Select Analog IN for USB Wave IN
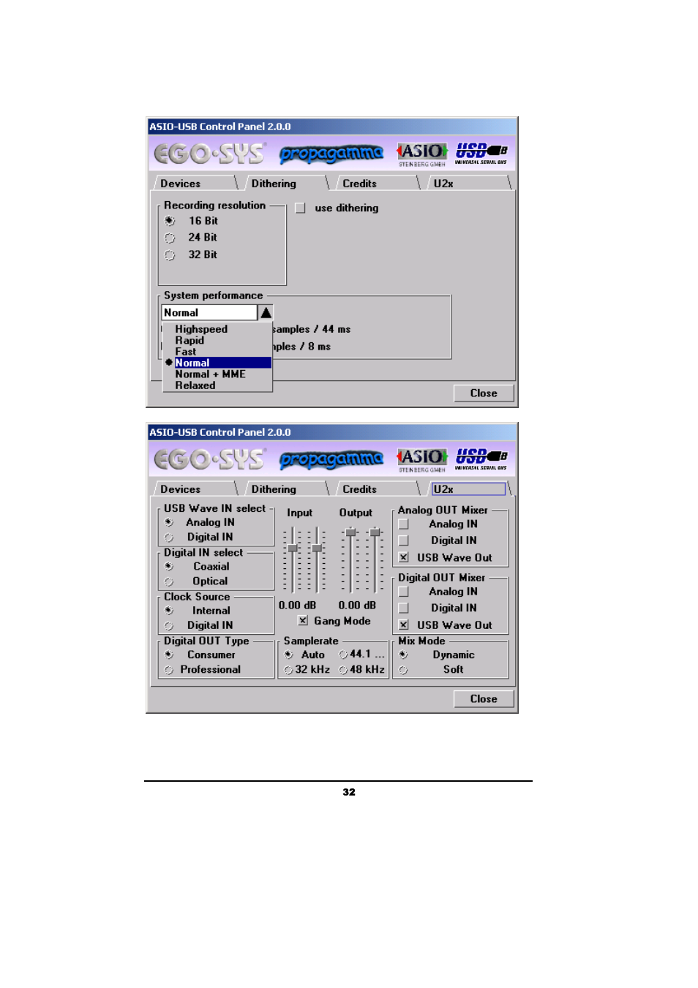The width and height of the screenshot is (698, 988). [169, 523]
